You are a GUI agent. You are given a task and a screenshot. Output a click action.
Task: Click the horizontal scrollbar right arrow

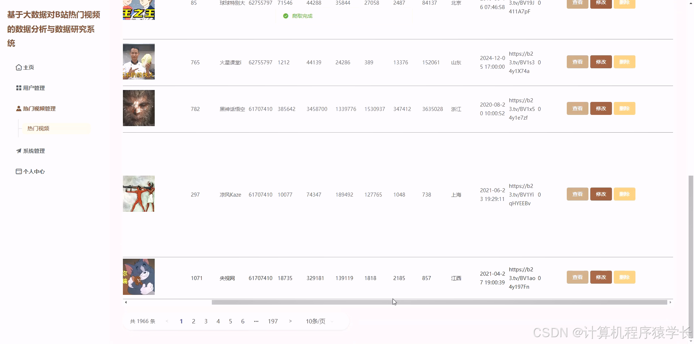670,302
